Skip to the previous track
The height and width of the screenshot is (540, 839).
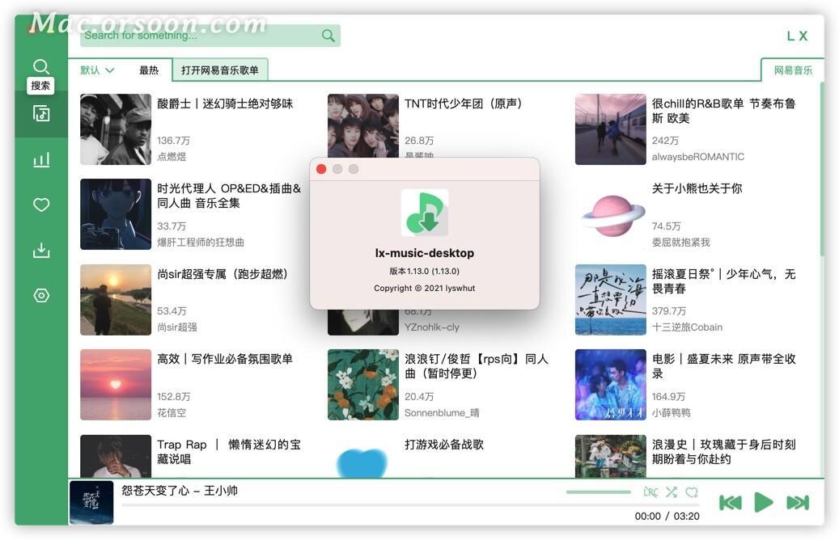(x=731, y=503)
